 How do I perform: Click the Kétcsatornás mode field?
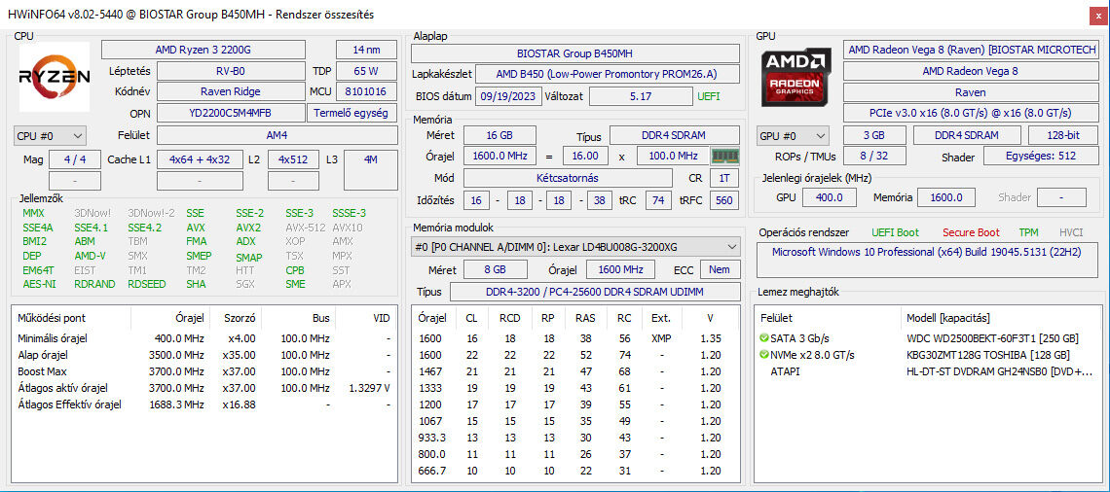(x=568, y=178)
